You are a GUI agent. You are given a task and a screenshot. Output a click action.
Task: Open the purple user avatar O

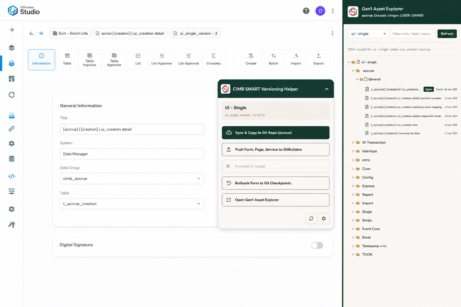tap(320, 11)
